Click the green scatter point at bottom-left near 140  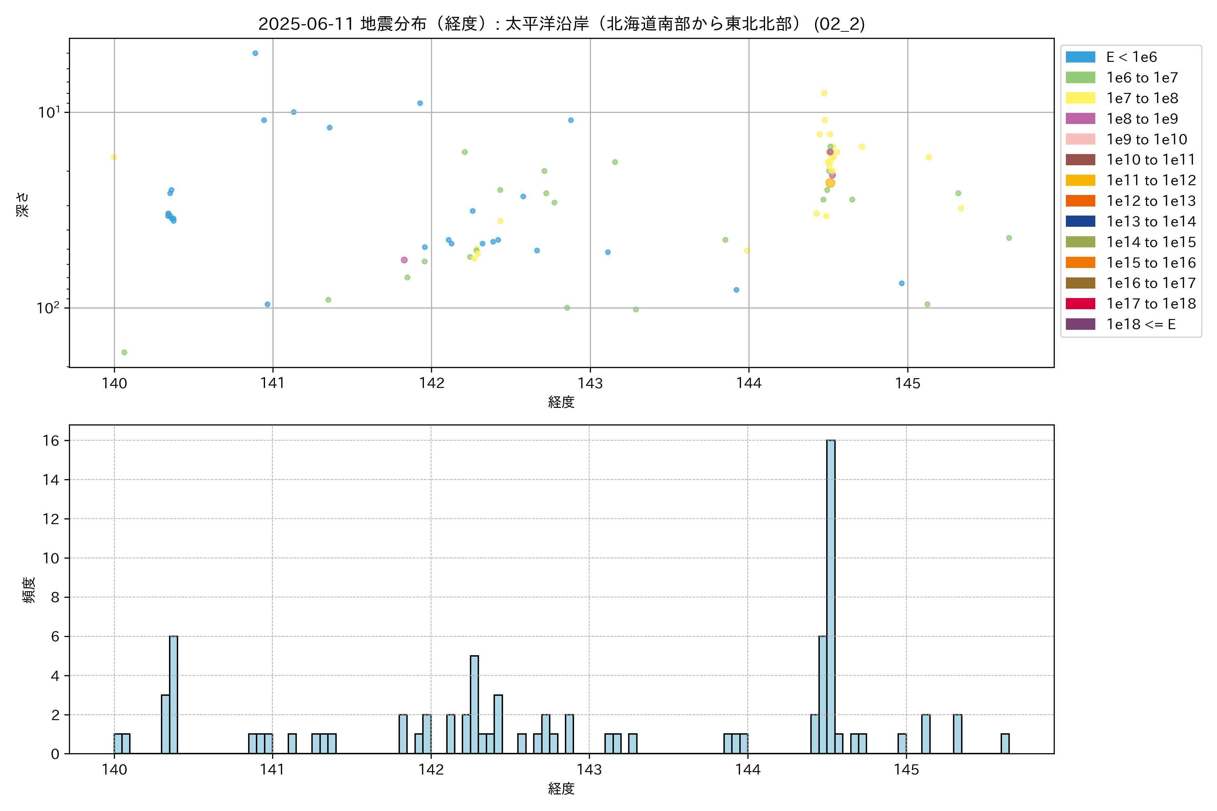click(x=124, y=353)
